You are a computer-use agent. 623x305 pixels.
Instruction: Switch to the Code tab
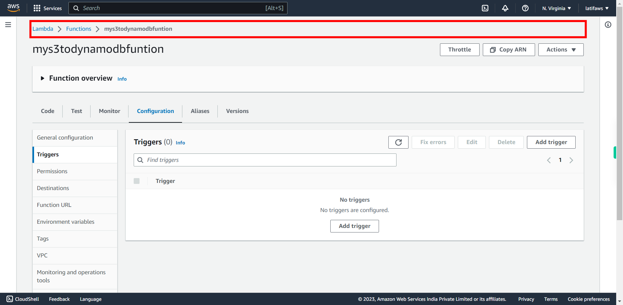click(48, 111)
